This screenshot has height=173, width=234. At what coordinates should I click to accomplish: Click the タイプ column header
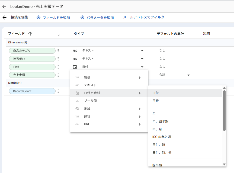point(79,34)
